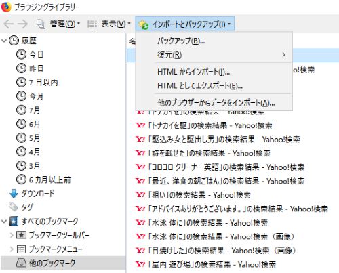Open 昨日 history

[x=36, y=68]
